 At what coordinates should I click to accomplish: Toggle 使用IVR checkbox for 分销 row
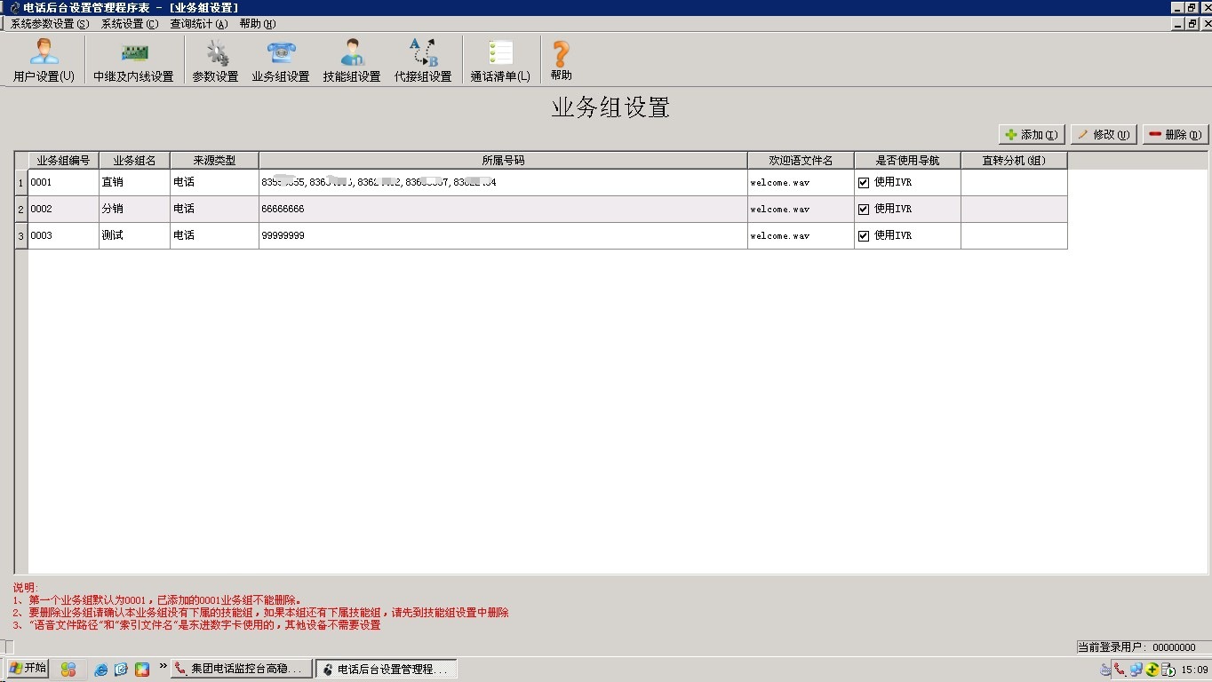(863, 210)
